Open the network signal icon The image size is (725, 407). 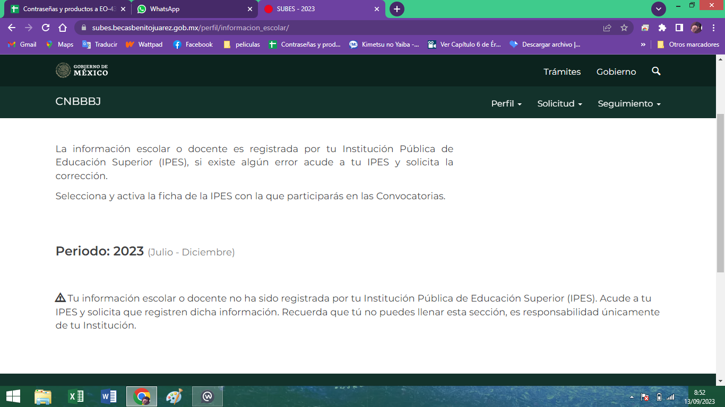(x=670, y=397)
